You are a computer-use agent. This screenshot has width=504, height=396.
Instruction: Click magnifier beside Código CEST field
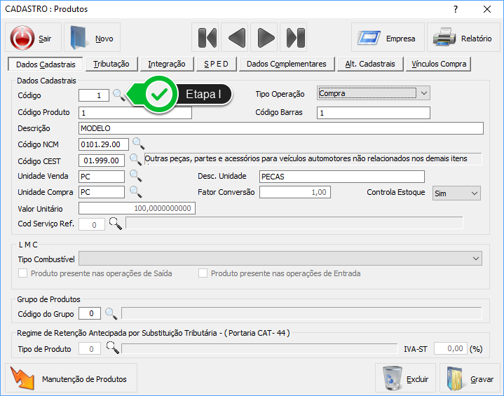point(135,161)
